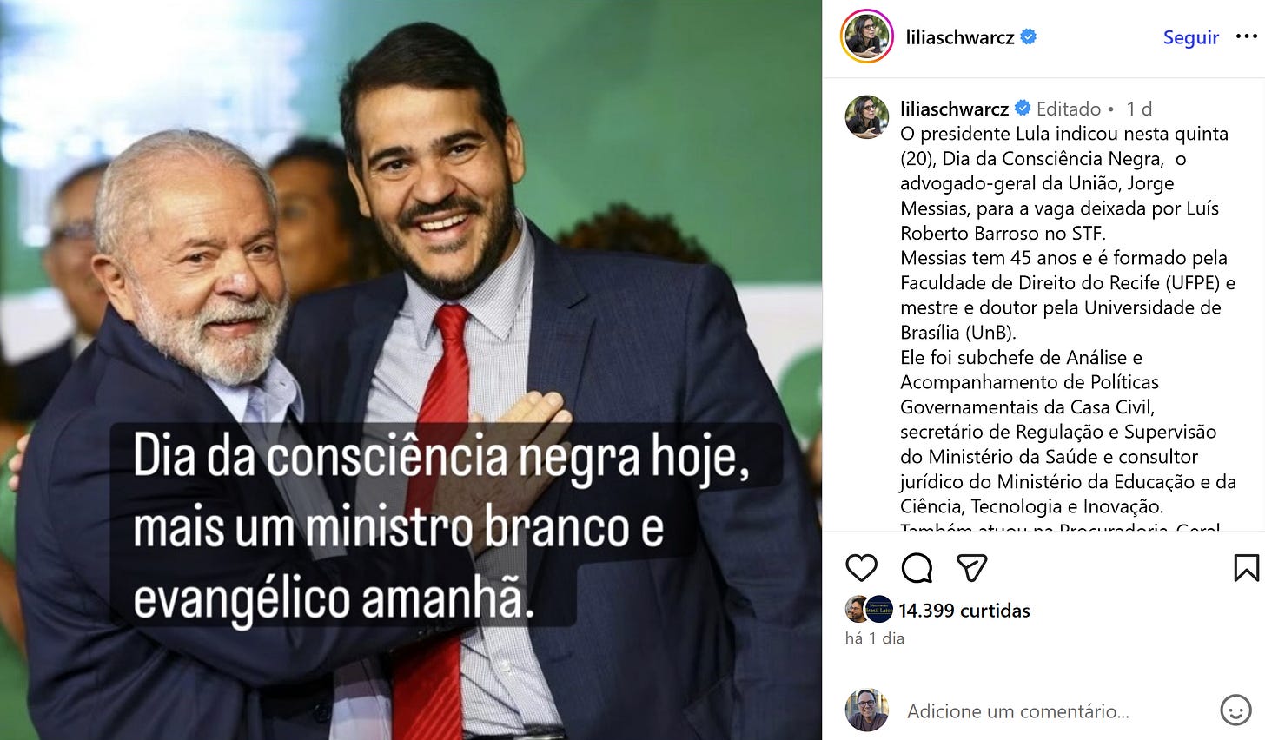The width and height of the screenshot is (1265, 740).
Task: Open comments via the speech bubble icon
Action: (x=917, y=568)
